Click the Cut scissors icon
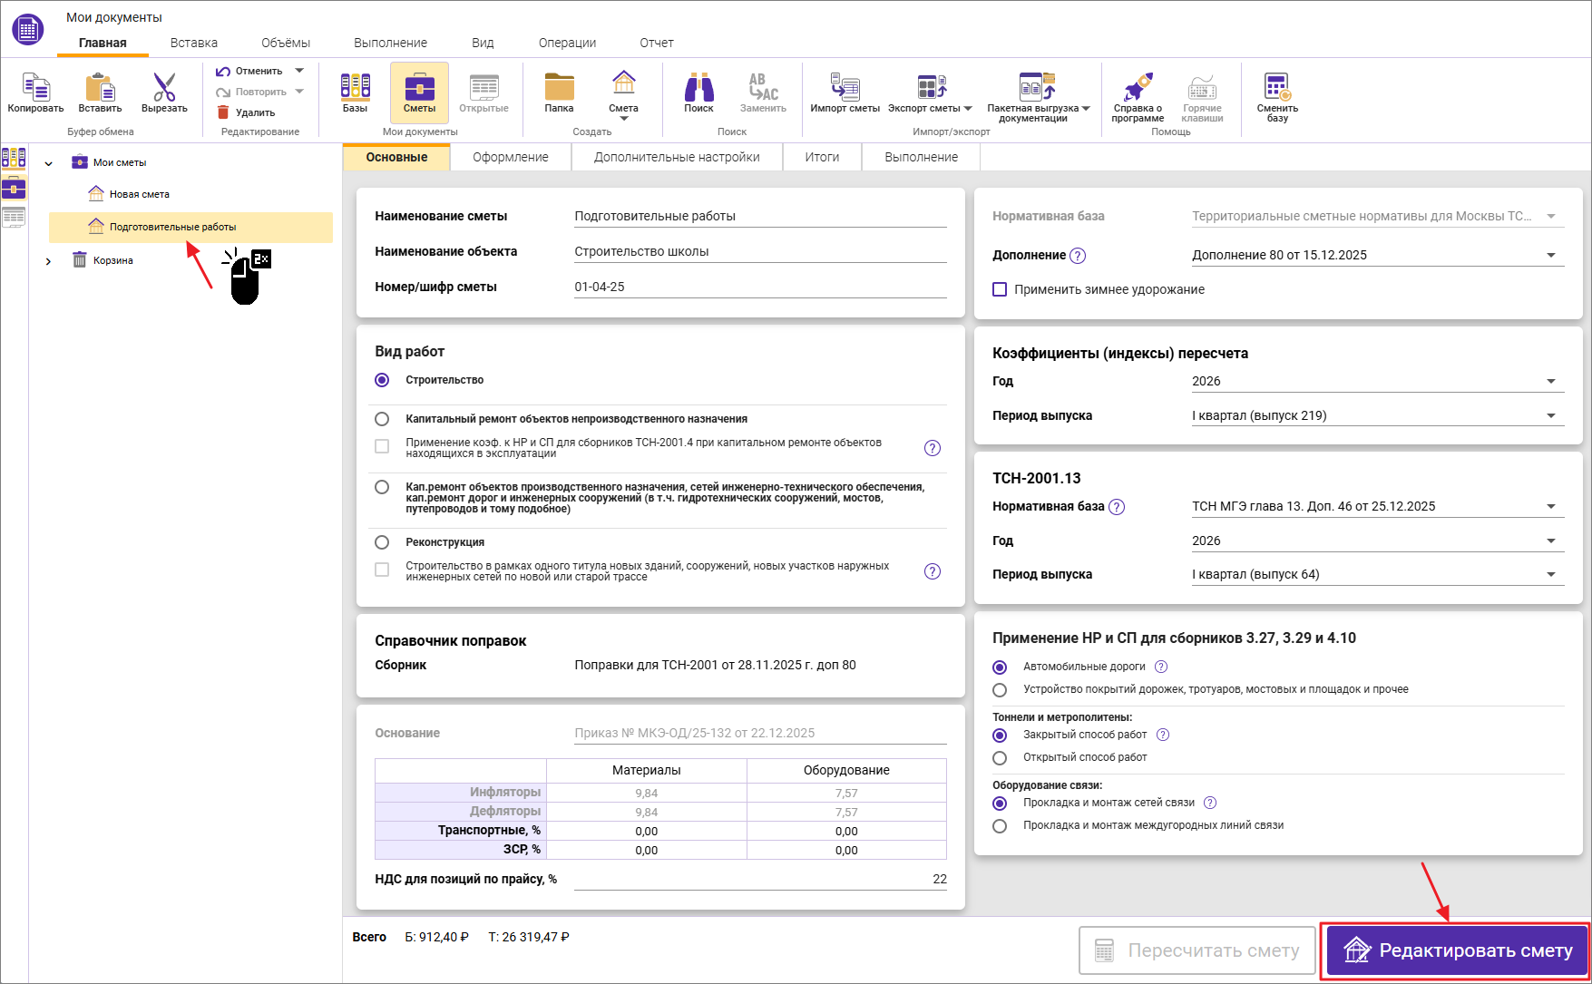 164,89
